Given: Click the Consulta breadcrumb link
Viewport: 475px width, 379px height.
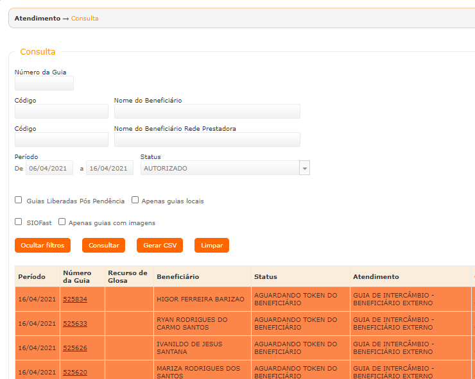Looking at the screenshot, I should pyautogui.click(x=85, y=19).
